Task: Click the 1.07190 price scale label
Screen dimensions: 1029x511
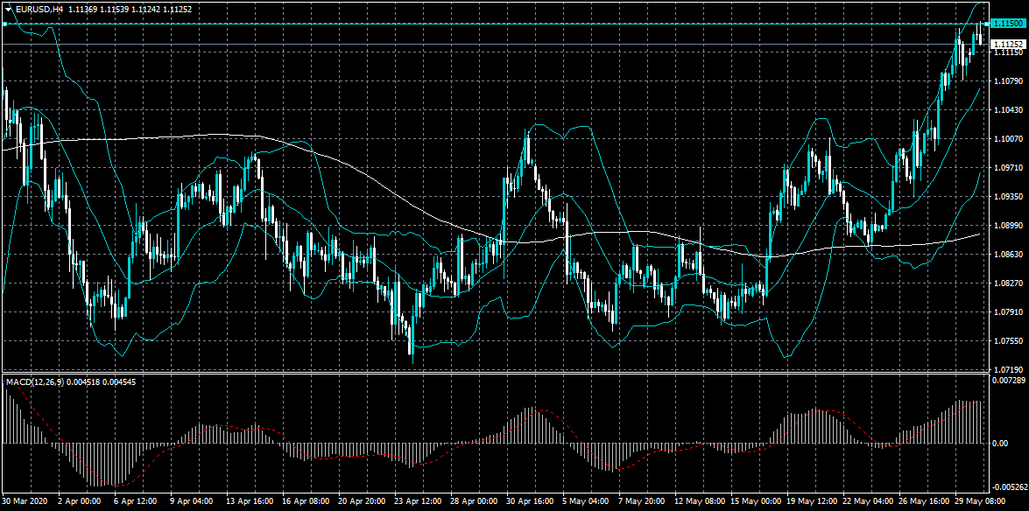Action: (1008, 370)
